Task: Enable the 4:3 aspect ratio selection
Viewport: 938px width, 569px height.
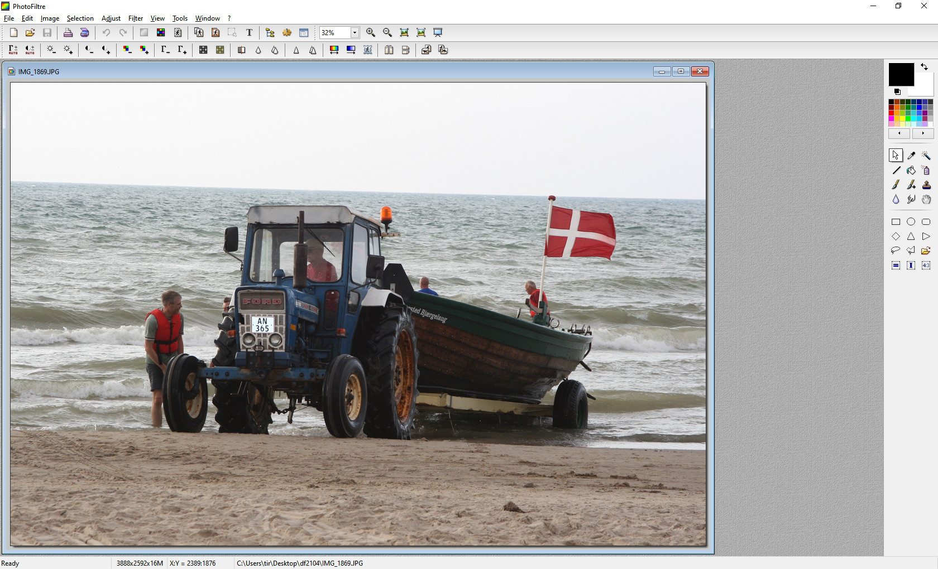Action: coord(926,266)
